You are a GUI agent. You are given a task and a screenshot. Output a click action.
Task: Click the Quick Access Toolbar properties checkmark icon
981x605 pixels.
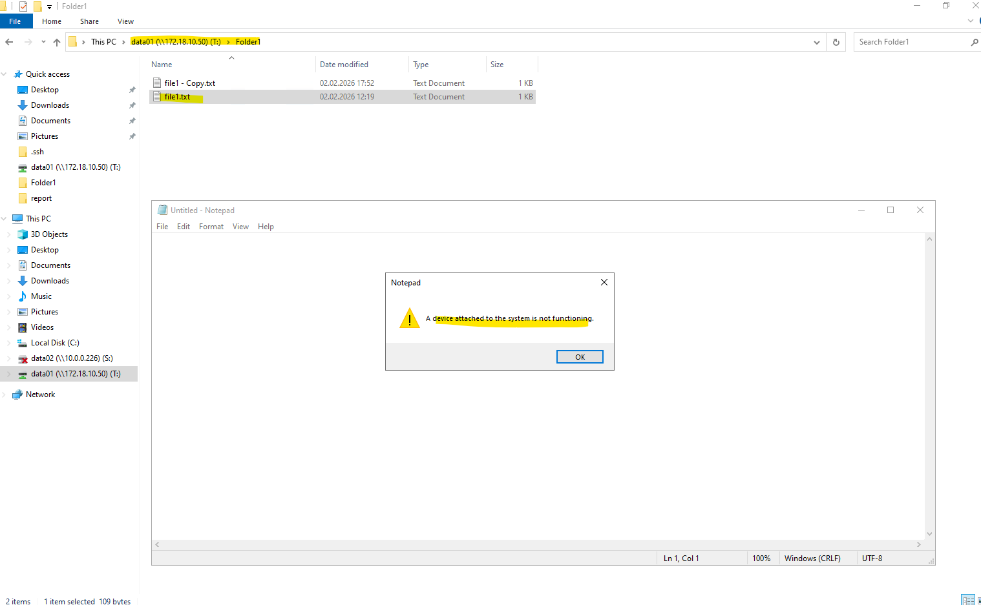click(x=23, y=6)
